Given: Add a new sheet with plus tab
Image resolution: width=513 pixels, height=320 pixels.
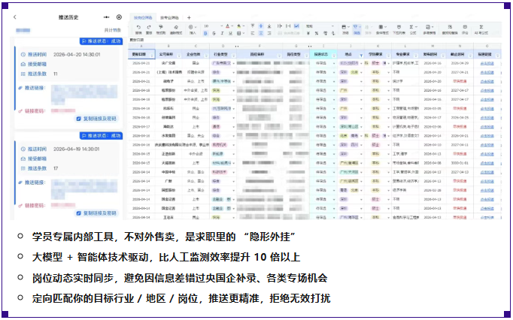Looking at the screenshot, I should point(189,17).
